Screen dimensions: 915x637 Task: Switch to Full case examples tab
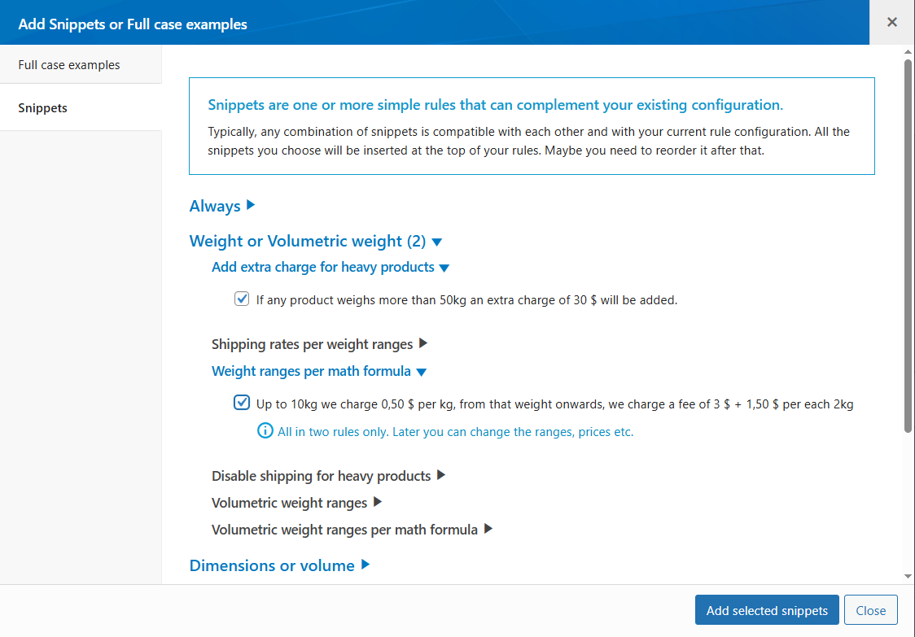tap(69, 65)
